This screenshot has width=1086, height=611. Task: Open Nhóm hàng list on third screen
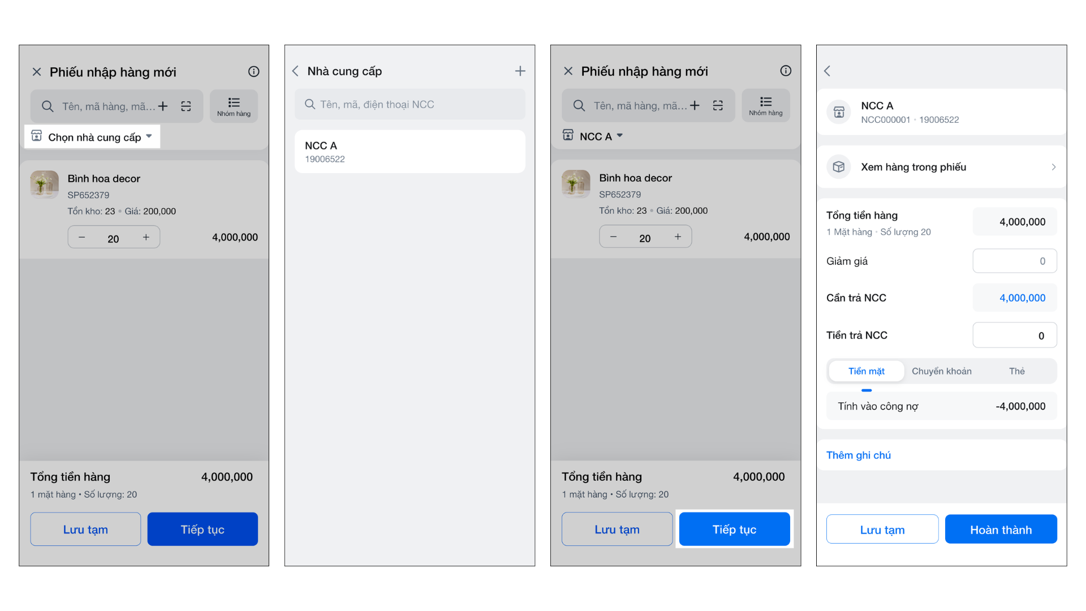(765, 105)
